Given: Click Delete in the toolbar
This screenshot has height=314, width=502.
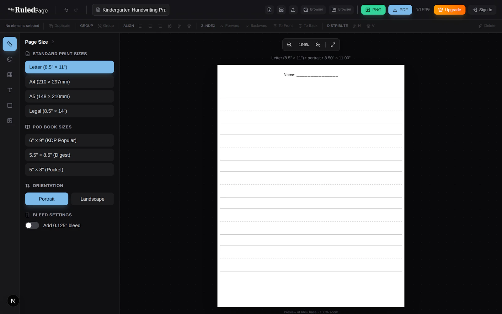Looking at the screenshot, I should click(487, 26).
